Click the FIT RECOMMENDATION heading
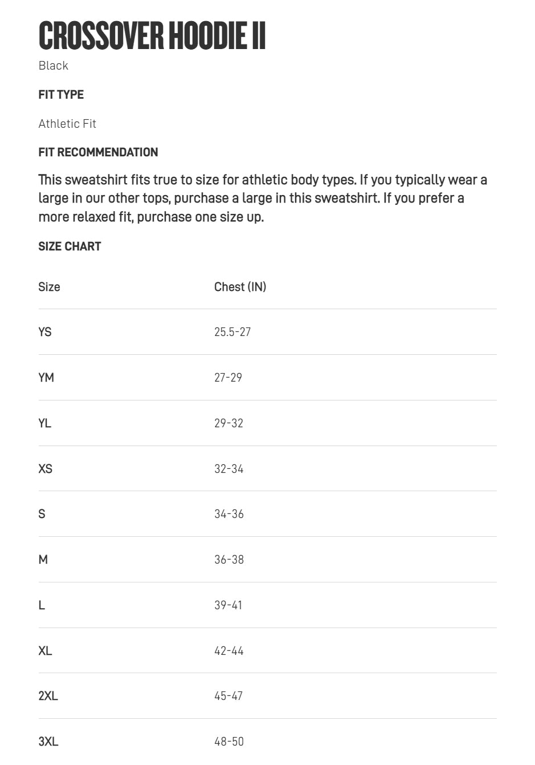 point(98,152)
